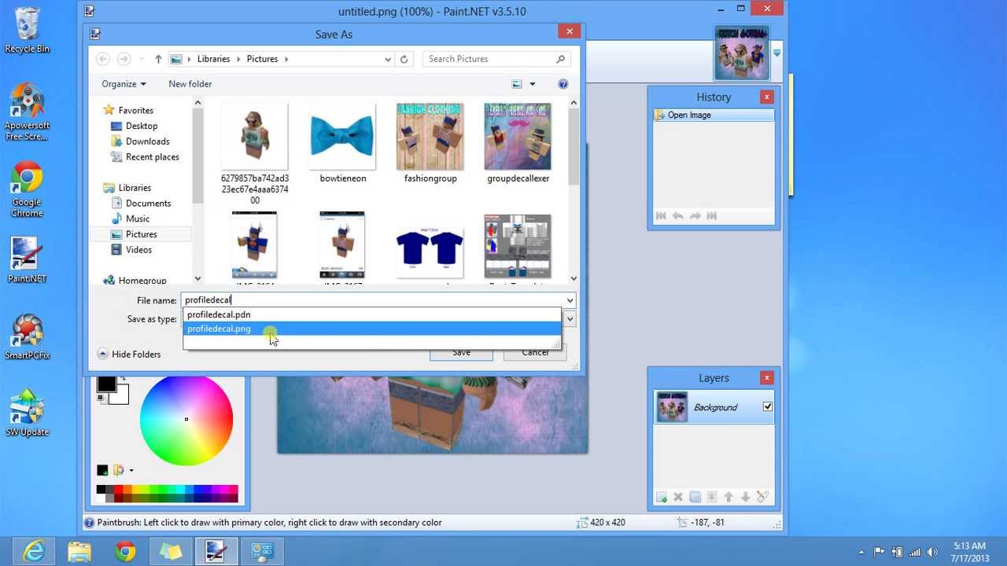Viewport: 1007px width, 566px height.
Task: Open dialog Help with question mark icon
Action: (563, 84)
